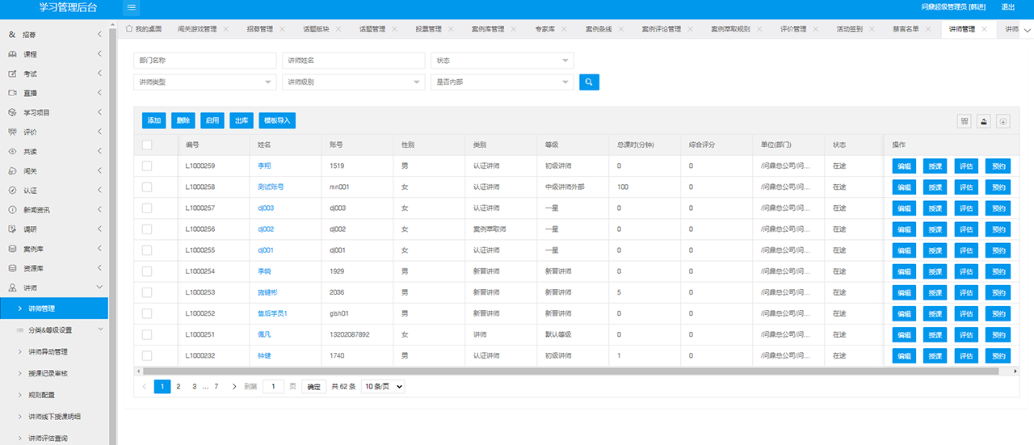
Task: Open 授课记录审核 in sidebar
Action: coord(48,373)
